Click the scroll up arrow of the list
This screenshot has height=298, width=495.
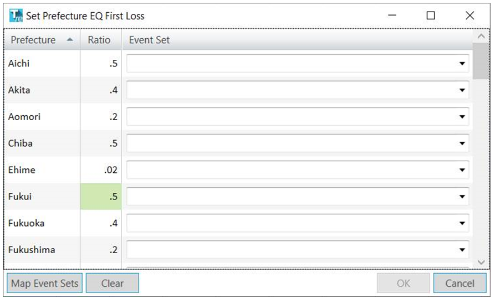[481, 37]
